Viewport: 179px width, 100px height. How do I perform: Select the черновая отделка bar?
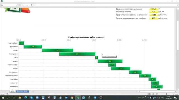click(x=145, y=76)
